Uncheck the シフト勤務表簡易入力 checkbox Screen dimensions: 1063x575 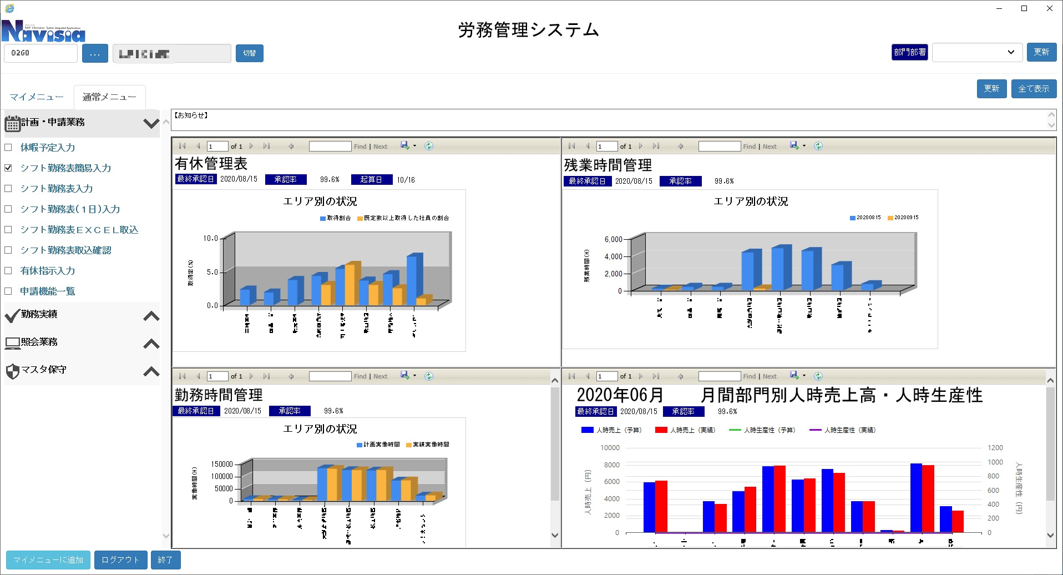click(8, 168)
